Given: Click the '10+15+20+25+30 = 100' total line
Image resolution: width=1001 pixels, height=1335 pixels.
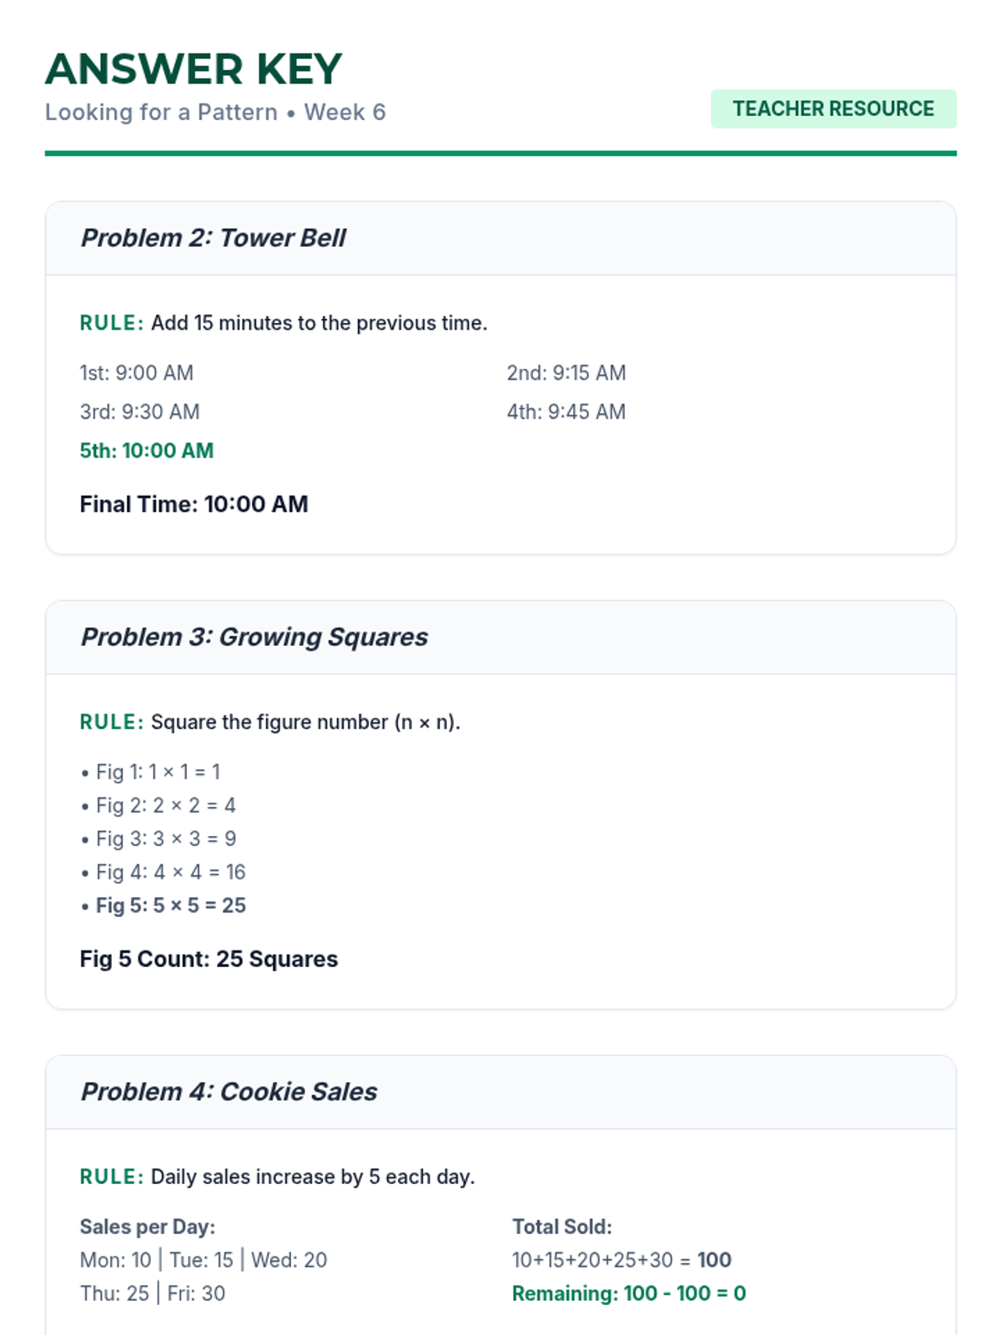Looking at the screenshot, I should 621,1260.
